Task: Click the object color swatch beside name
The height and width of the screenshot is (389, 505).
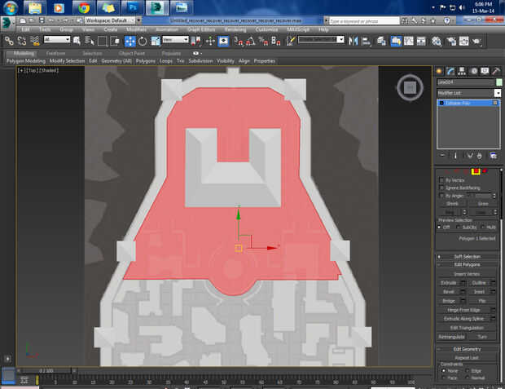Action: [x=498, y=82]
